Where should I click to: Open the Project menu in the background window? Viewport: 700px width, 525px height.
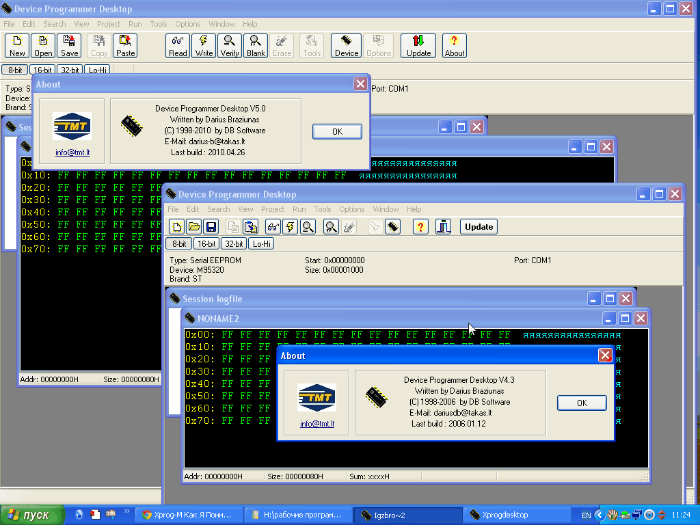109,24
